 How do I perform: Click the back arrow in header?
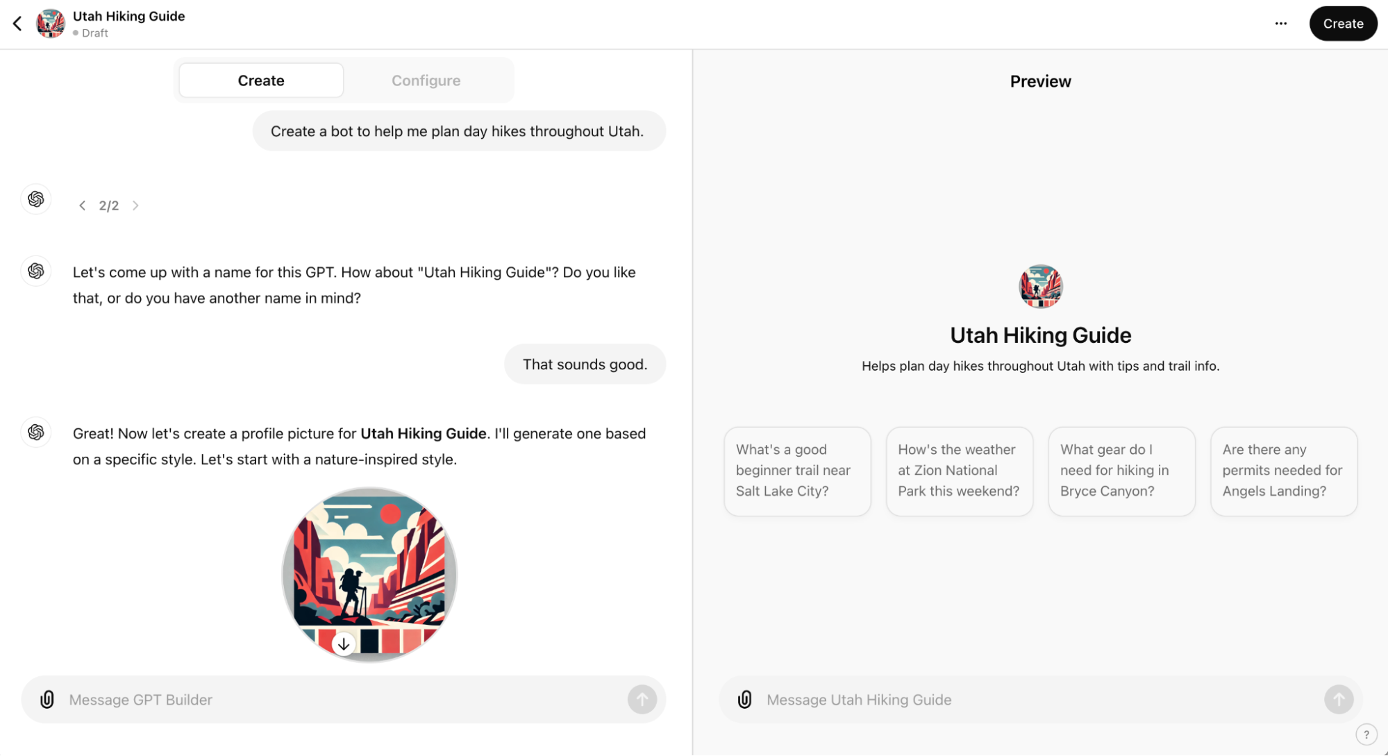click(17, 24)
